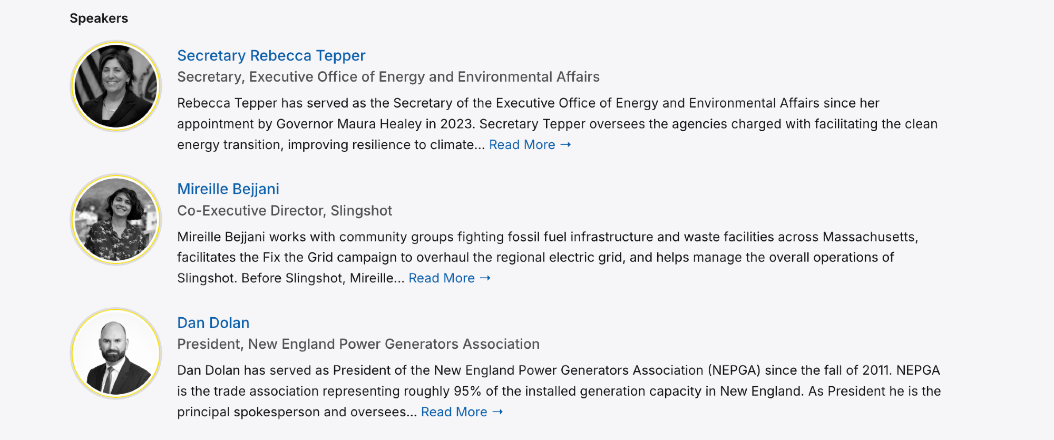
Task: Click Read More in Dan Dolan's bio
Action: 454,412
